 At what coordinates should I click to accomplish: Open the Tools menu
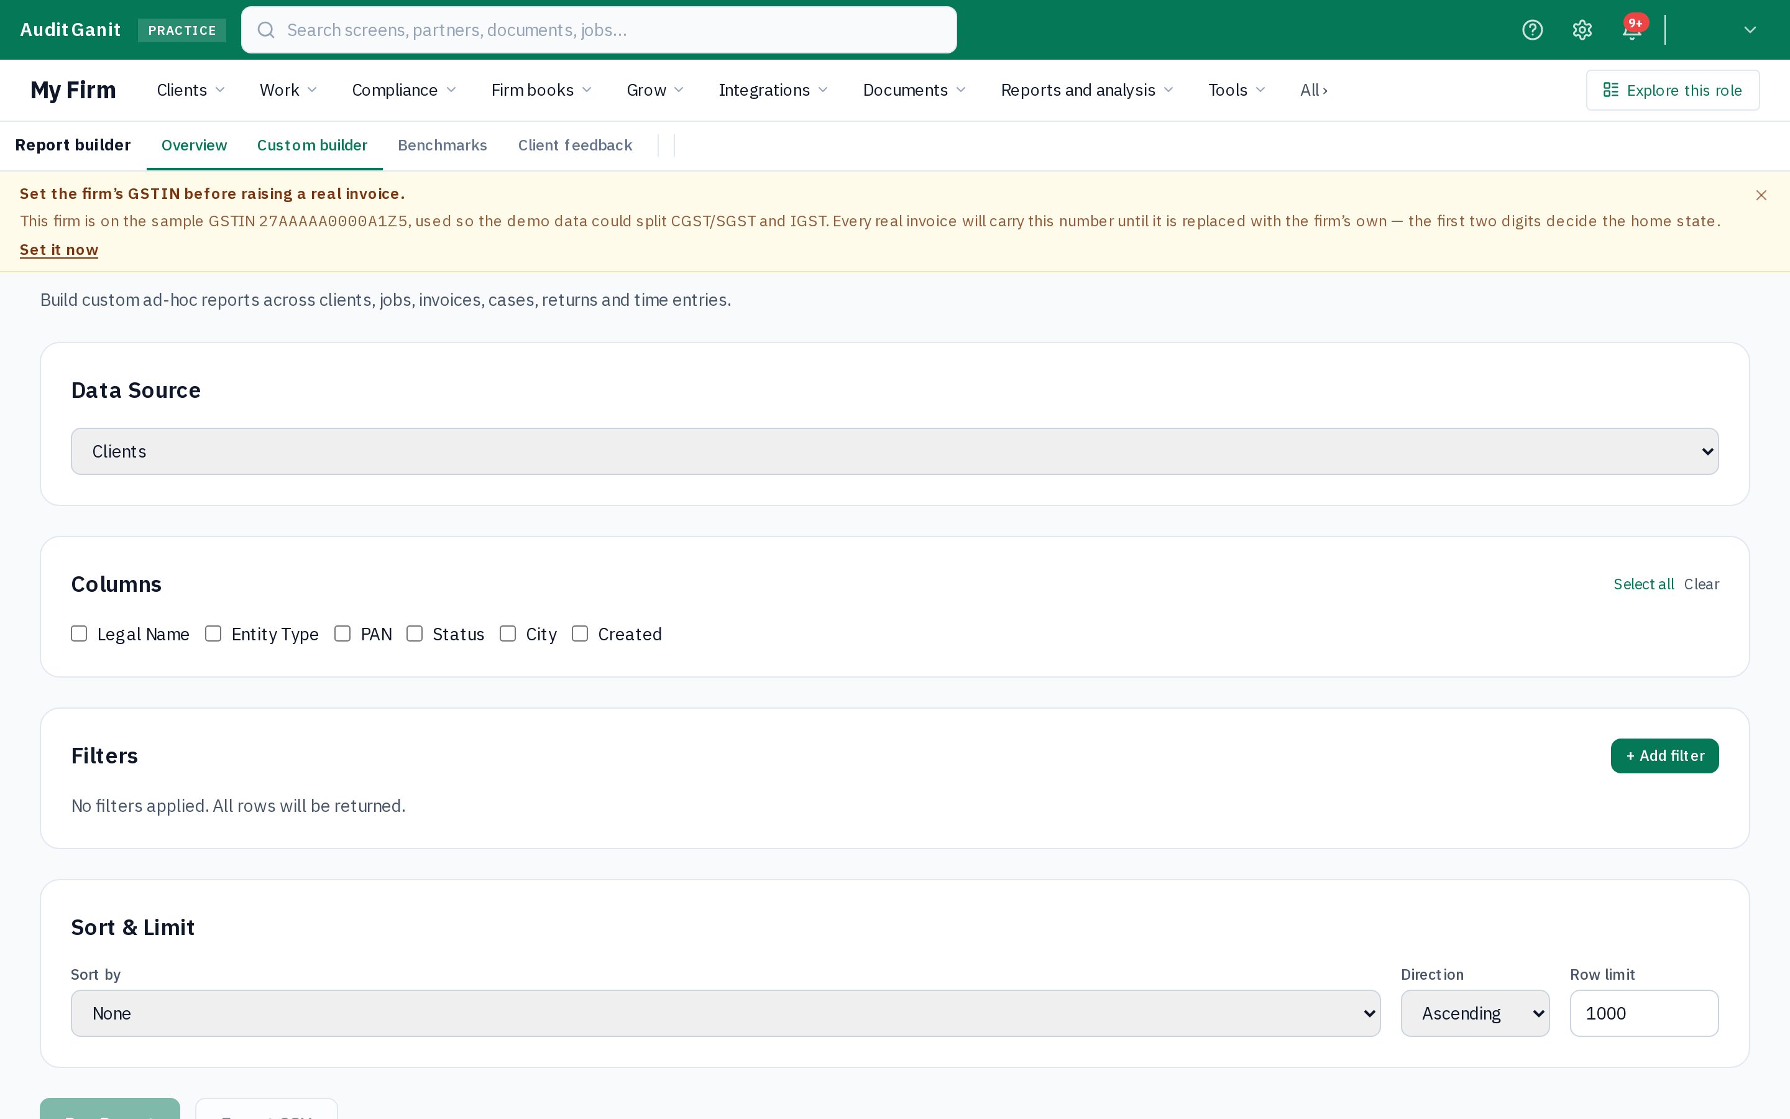[x=1237, y=90]
